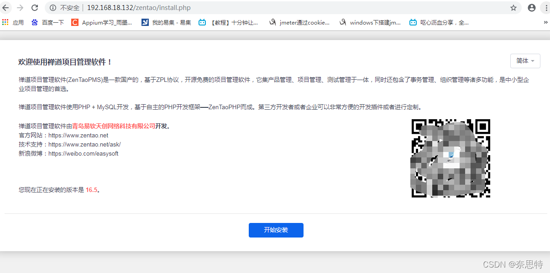Open 新浪微博 https://weibo.com/easysoft link

83,153
